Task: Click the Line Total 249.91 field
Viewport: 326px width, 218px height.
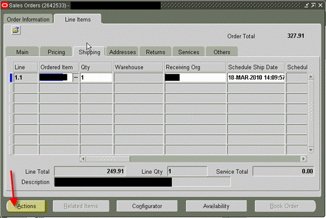Action: (x=90, y=171)
